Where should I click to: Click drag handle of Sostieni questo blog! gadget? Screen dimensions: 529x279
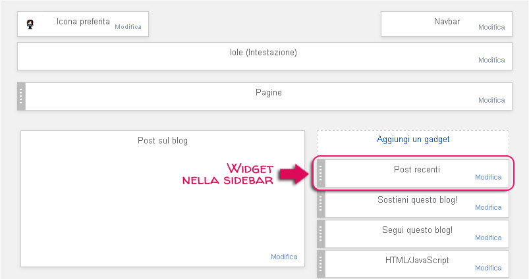point(321,204)
